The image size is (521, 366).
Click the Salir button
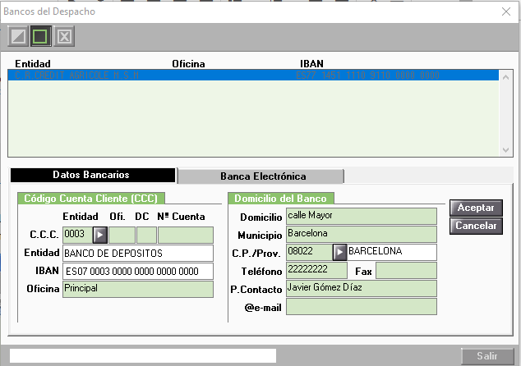[x=487, y=356]
